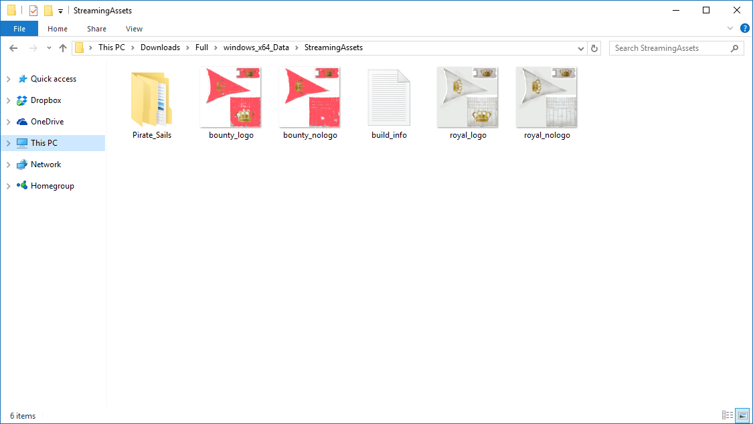Select OneDrive in the navigation pane
Image resolution: width=753 pixels, height=424 pixels.
coord(47,122)
